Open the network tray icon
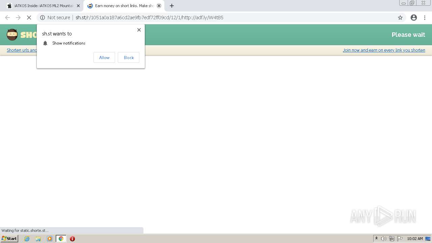Viewport: 432px width, 243px height. click(392, 239)
